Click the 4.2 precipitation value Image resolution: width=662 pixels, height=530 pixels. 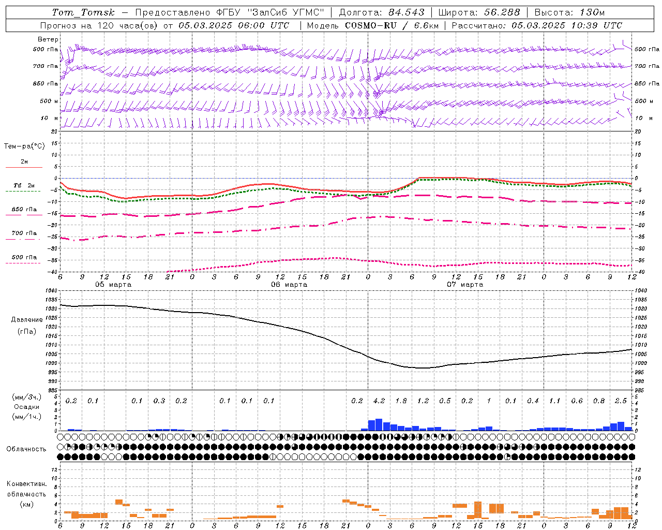[379, 401]
